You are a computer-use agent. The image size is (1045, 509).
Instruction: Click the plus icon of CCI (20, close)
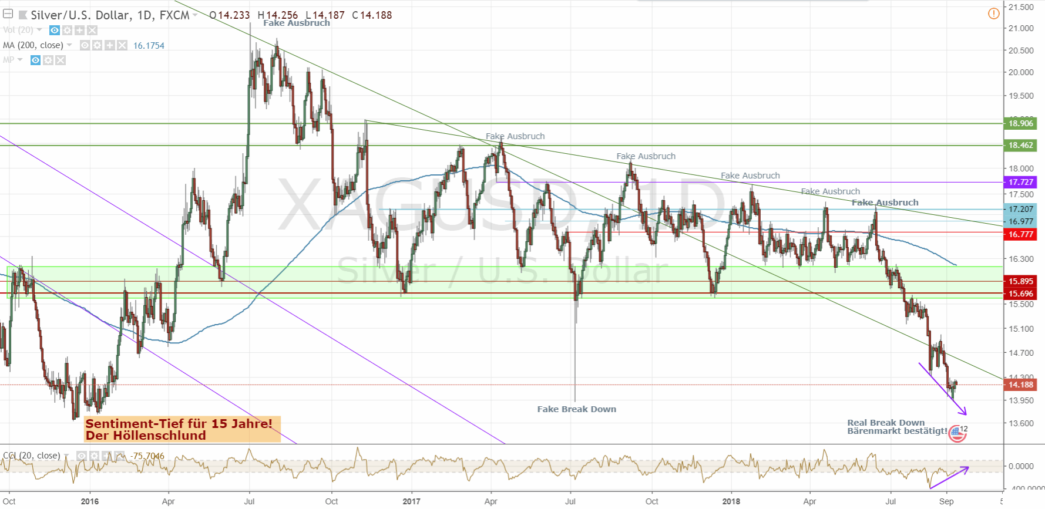click(107, 456)
